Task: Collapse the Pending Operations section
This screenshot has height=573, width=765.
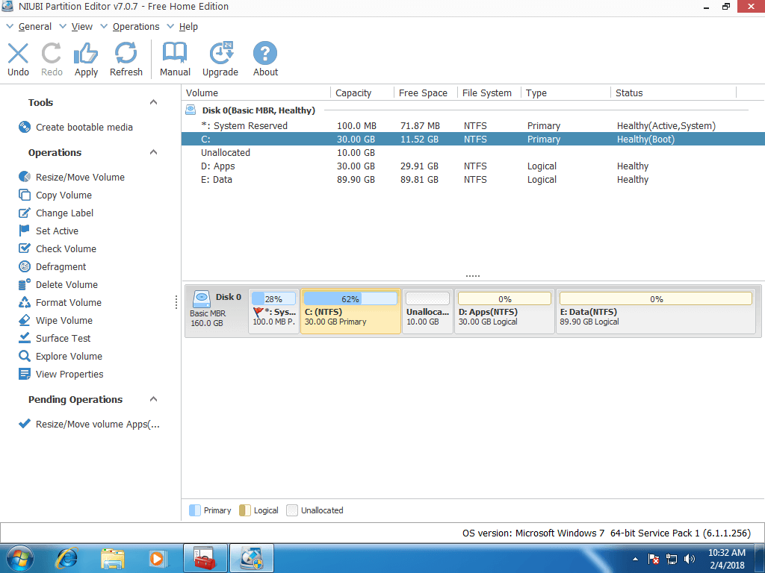Action: pyautogui.click(x=153, y=399)
